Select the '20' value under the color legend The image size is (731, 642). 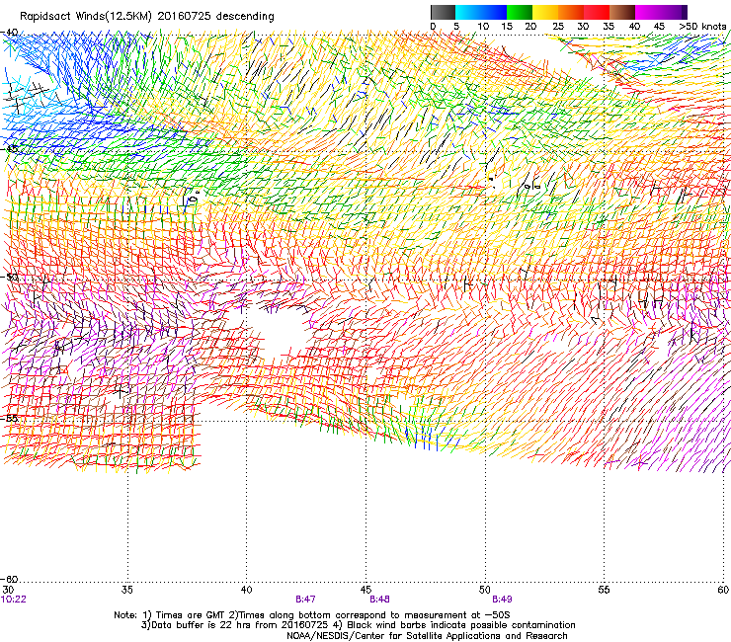pos(531,27)
